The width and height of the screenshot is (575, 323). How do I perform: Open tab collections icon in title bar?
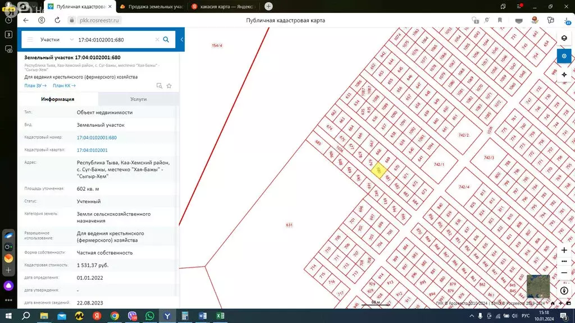503,6
